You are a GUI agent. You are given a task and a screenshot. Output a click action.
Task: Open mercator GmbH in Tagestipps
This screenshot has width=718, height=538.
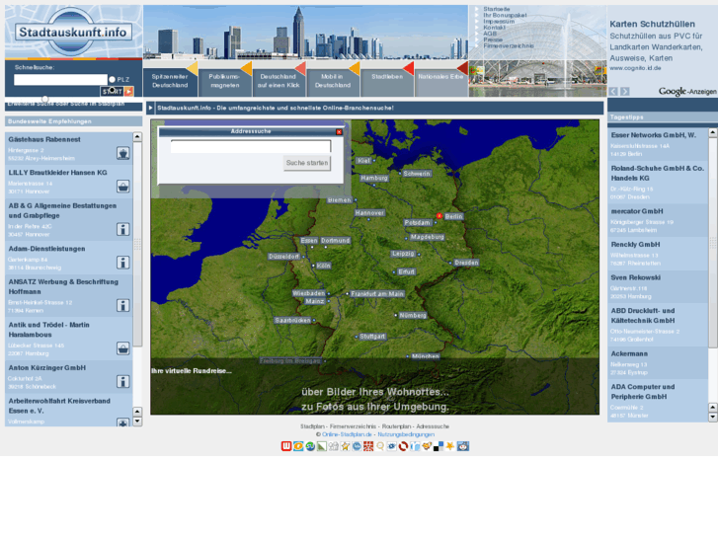point(636,211)
